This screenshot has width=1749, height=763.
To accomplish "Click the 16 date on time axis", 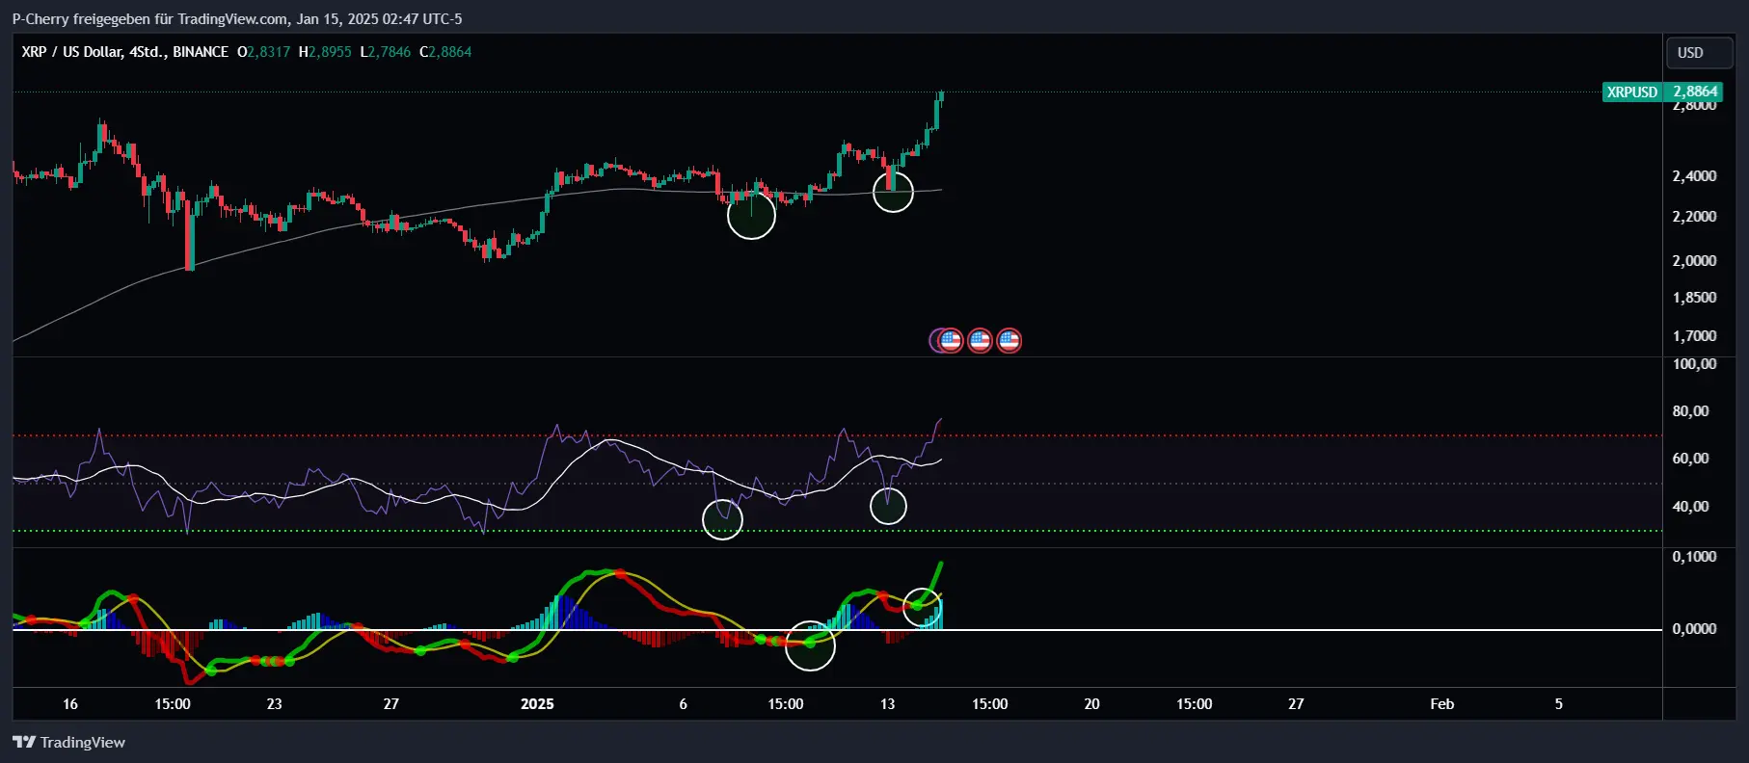I will point(70,703).
